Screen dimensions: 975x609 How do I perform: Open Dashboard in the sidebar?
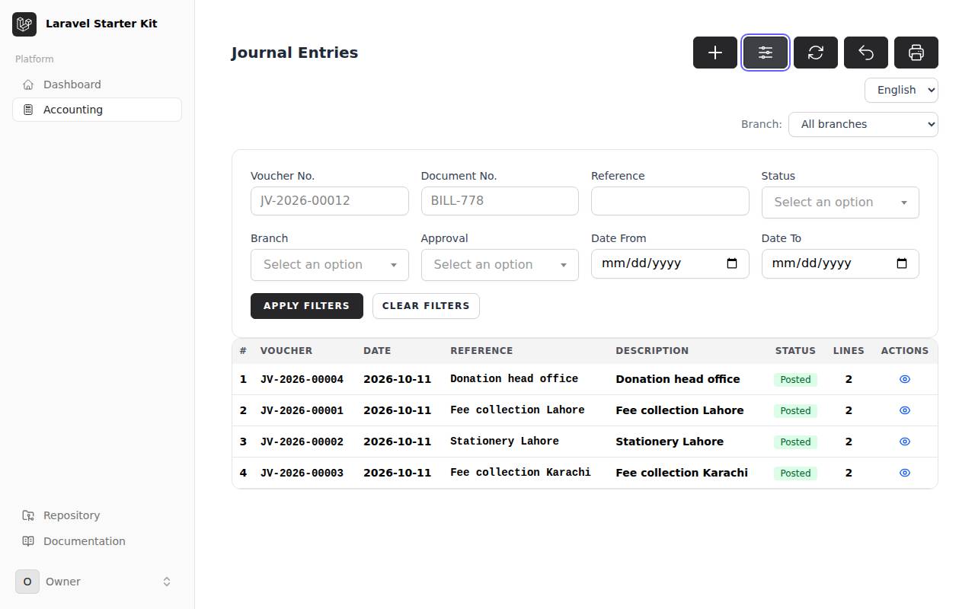point(97,84)
